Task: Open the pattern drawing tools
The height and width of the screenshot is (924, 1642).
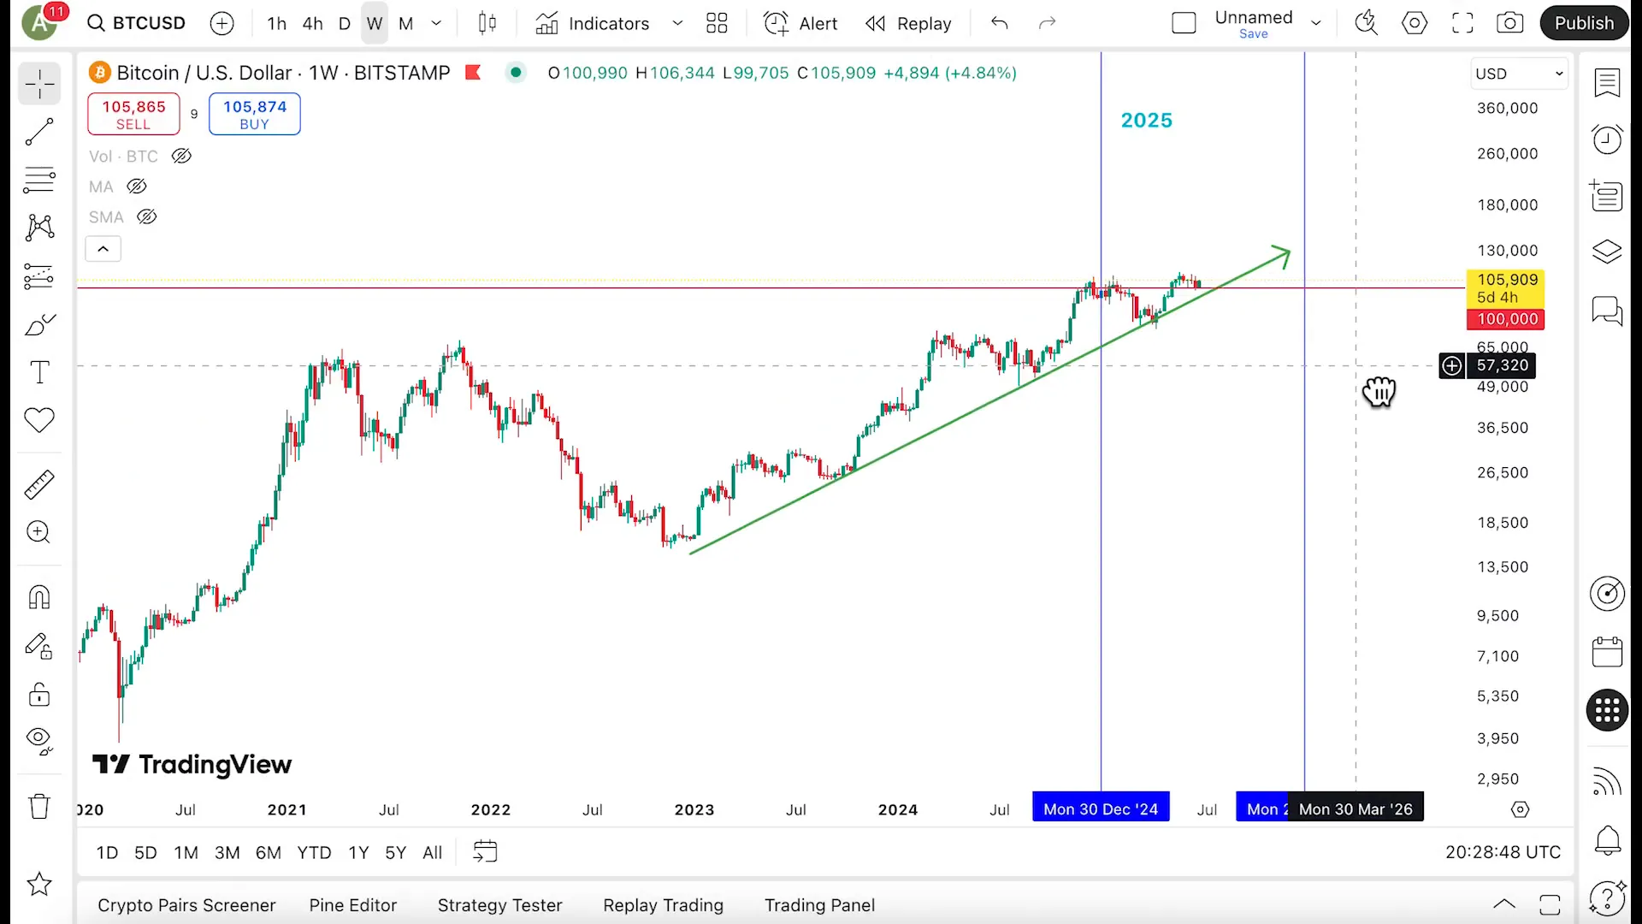Action: click(39, 228)
